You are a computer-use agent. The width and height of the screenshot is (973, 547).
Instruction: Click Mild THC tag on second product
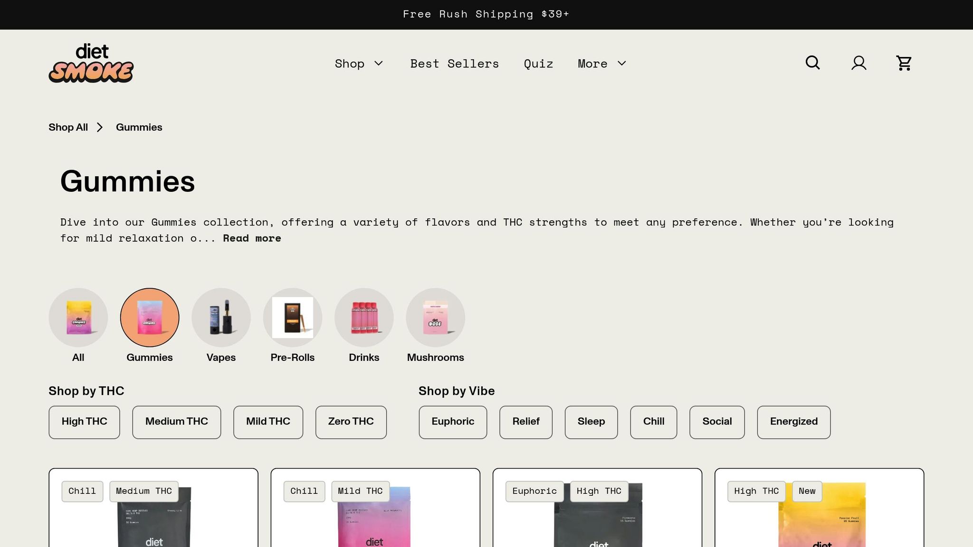(360, 491)
